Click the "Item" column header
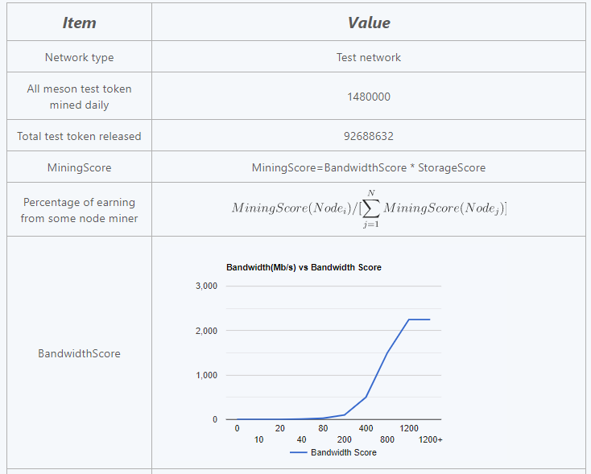 click(79, 23)
